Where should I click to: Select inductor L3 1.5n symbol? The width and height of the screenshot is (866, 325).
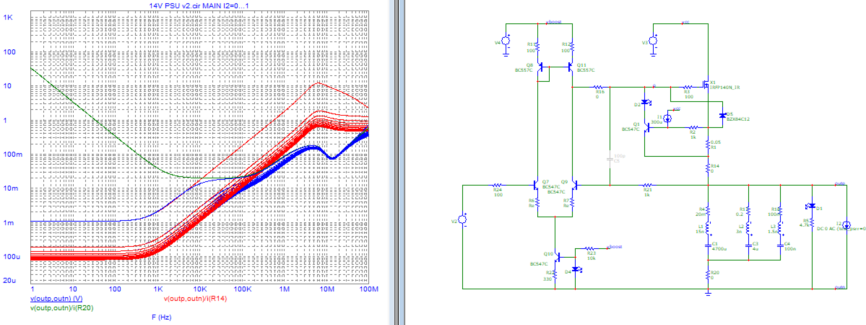780,228
